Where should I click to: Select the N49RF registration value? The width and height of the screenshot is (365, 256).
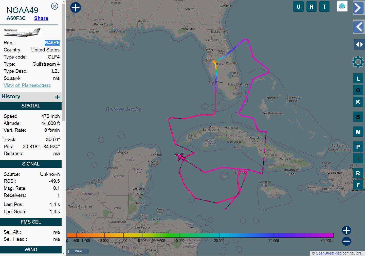(x=52, y=43)
